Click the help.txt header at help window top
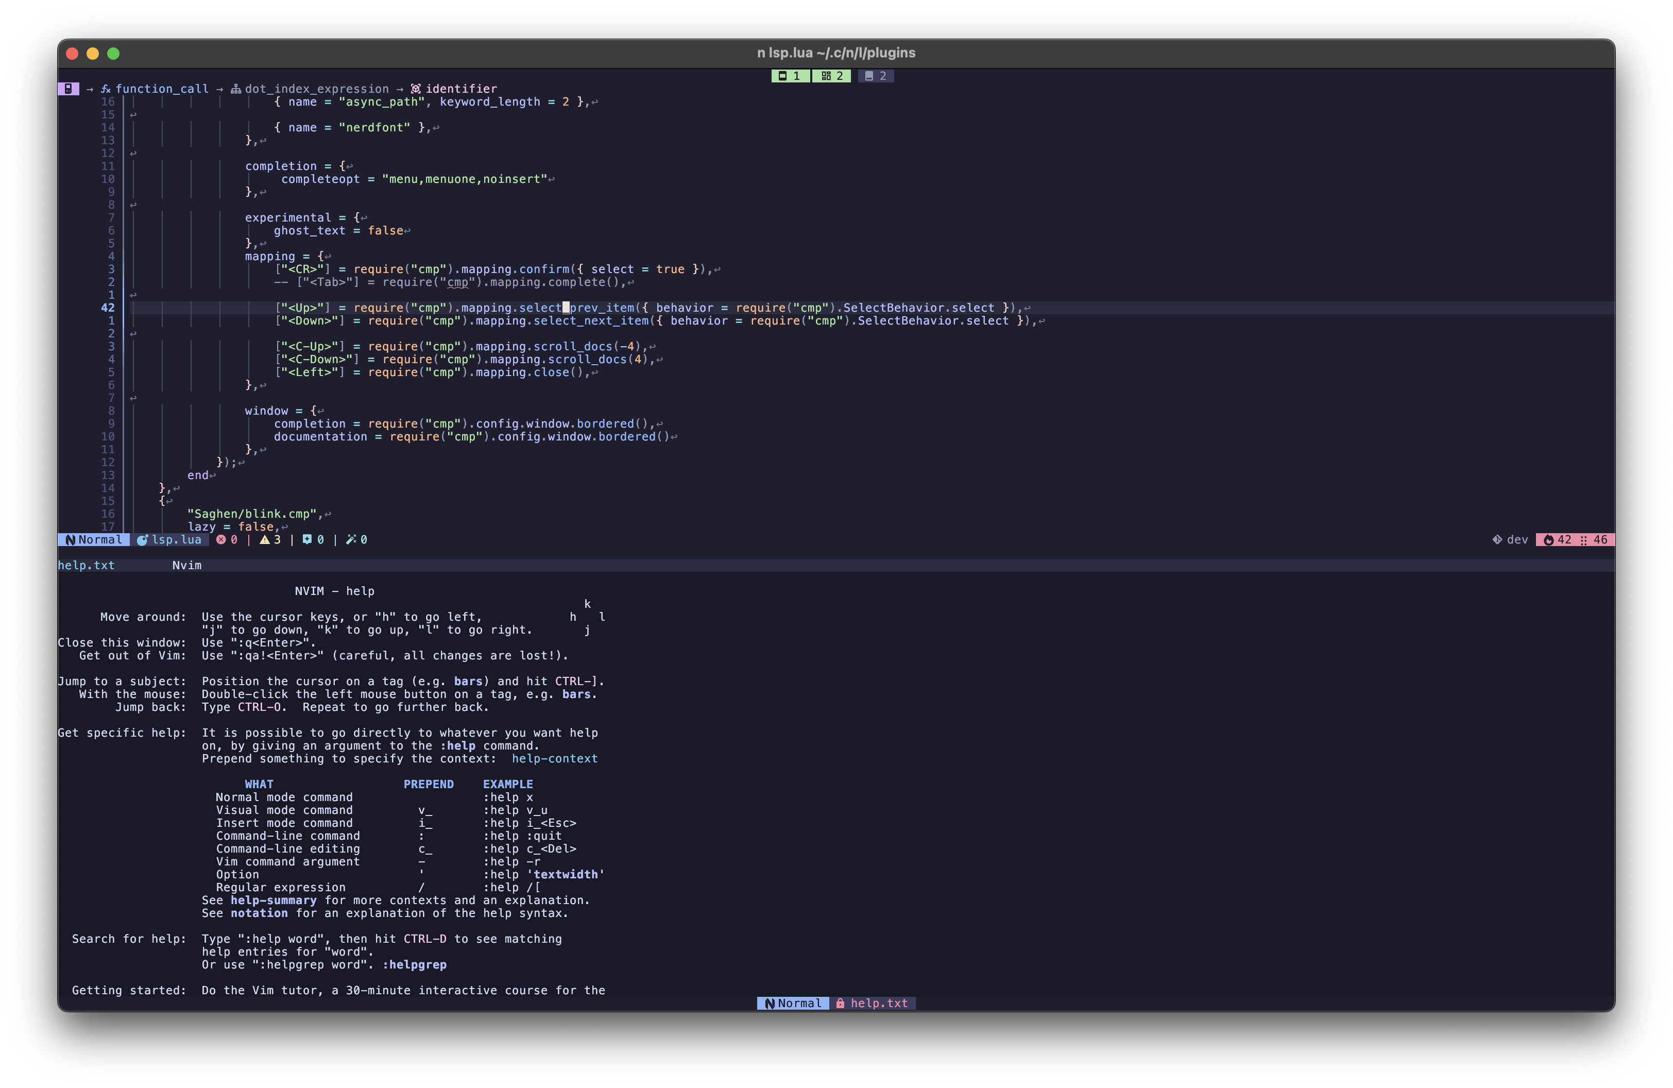The image size is (1673, 1088). [x=86, y=565]
